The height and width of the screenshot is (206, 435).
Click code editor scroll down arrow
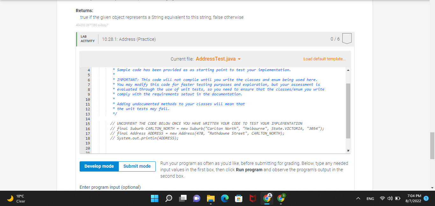[x=348, y=150]
